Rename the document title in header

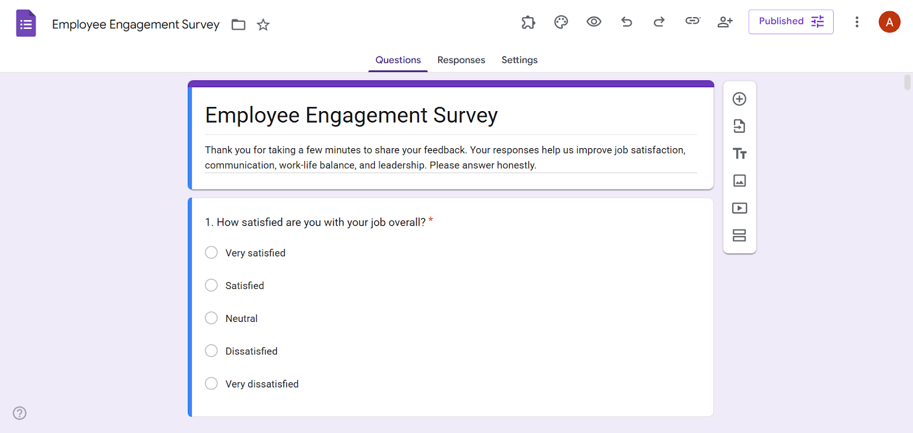[x=136, y=24]
